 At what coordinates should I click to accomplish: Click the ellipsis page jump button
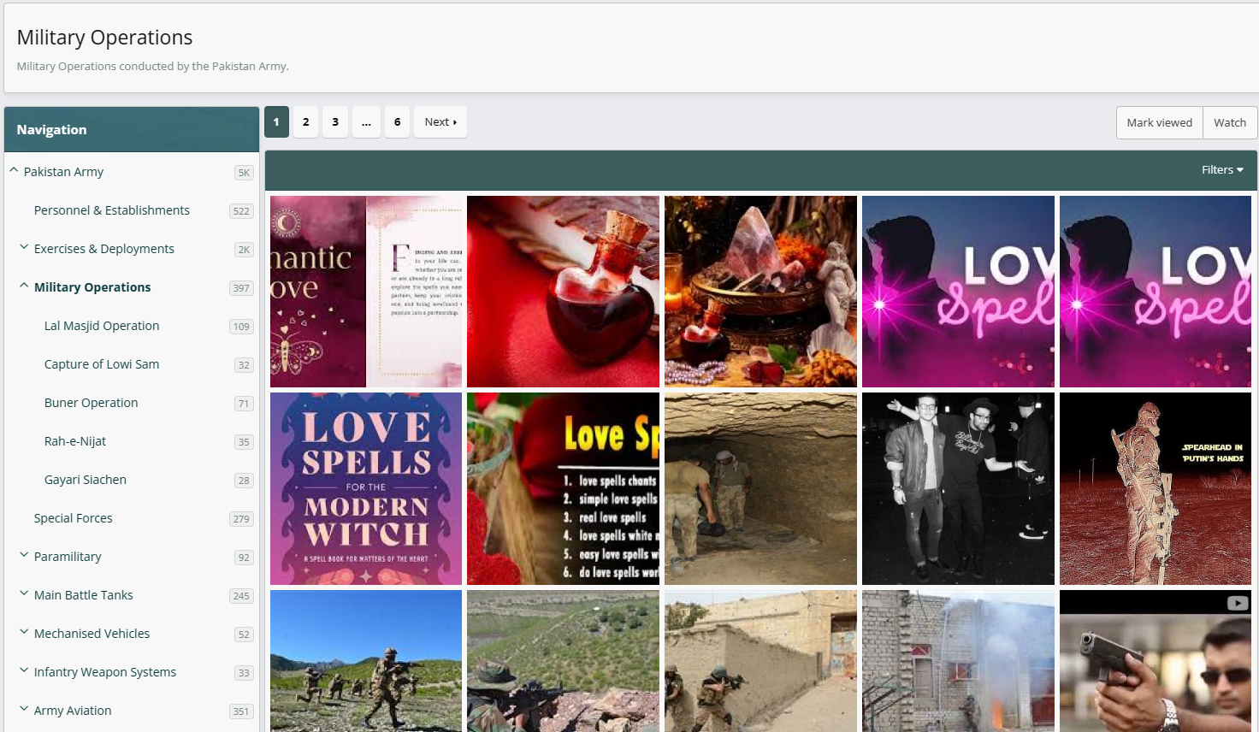click(x=366, y=122)
